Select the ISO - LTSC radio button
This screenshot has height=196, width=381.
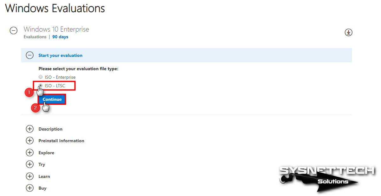[40, 86]
